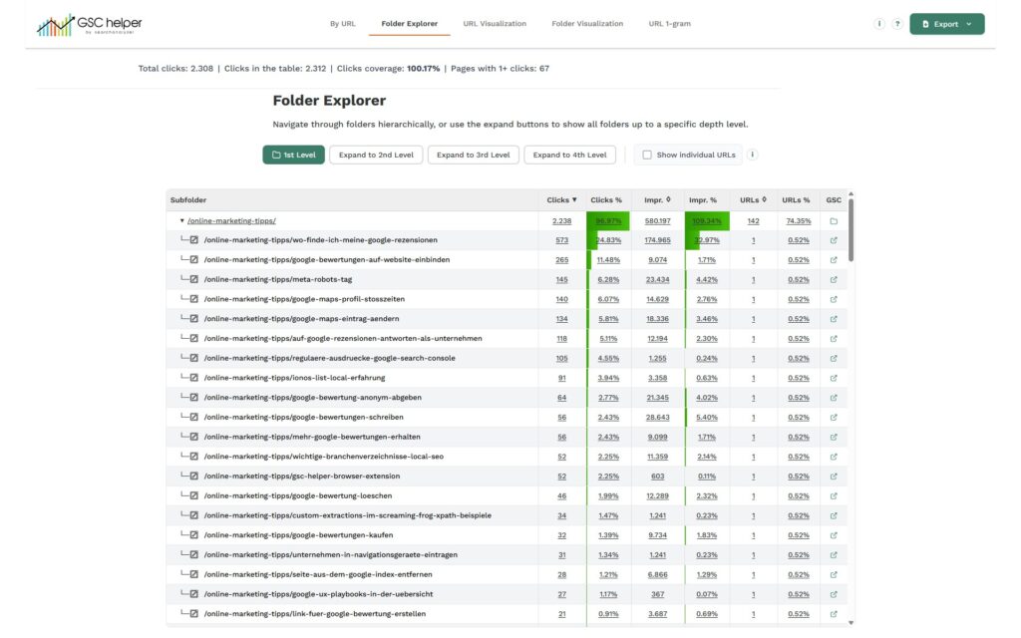Click Expand to 3rd Level button
The width and height of the screenshot is (1021, 638).
pyautogui.click(x=473, y=155)
